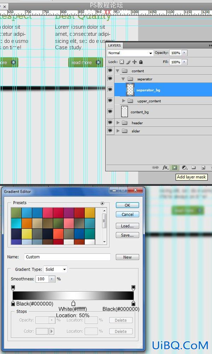212x354 pixels.
Task: Choose the yellow gradient preset swatch
Action: pos(26,234)
